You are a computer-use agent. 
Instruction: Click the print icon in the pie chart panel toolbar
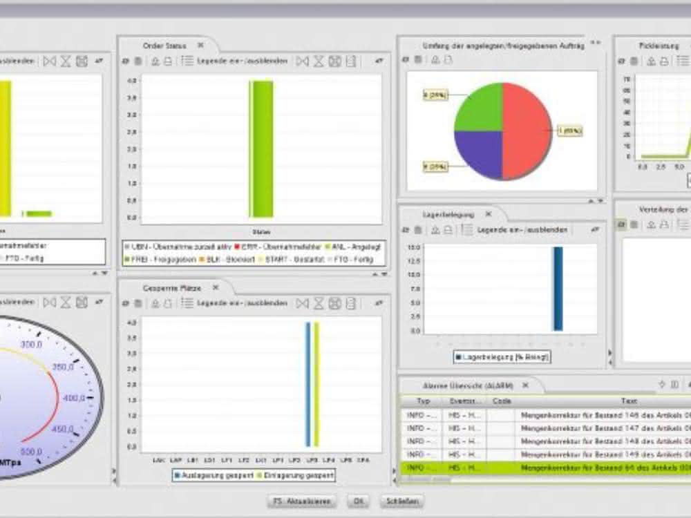[x=448, y=59]
